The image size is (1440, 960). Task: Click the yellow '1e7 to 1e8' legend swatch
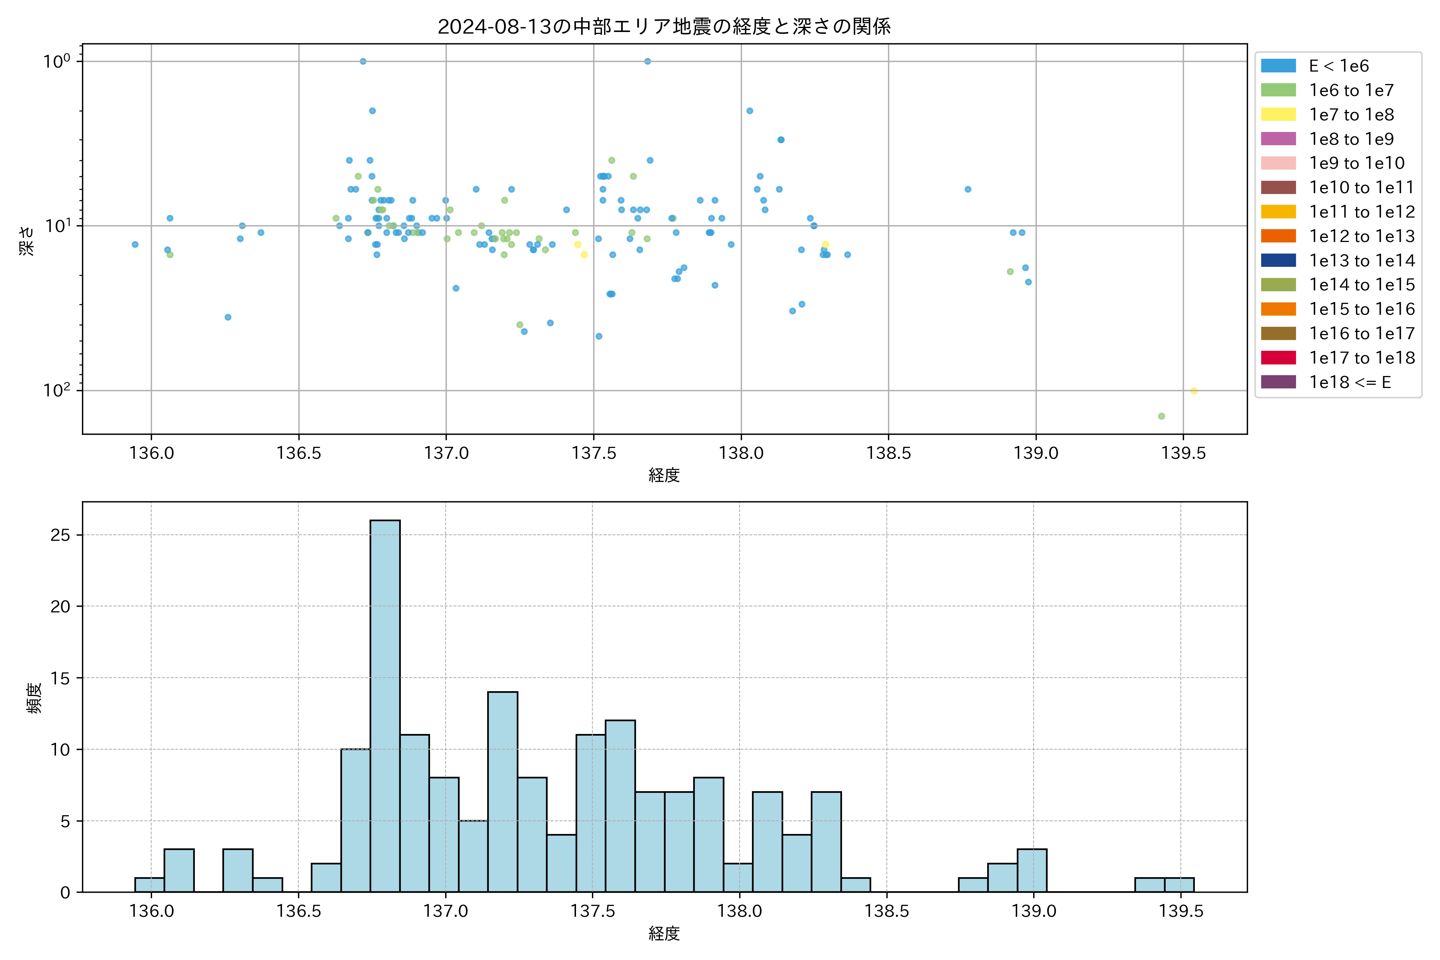pos(1278,114)
